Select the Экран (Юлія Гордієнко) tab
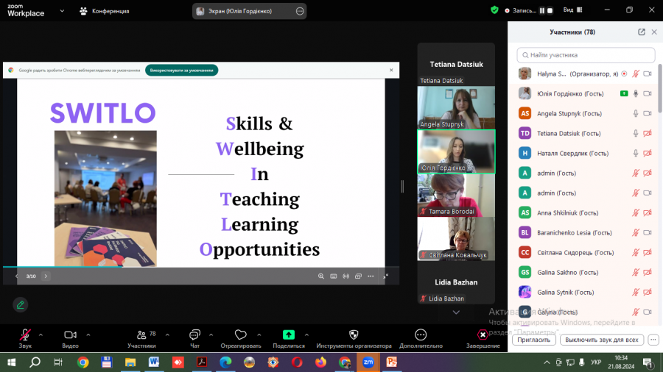663x372 pixels. pos(249,11)
